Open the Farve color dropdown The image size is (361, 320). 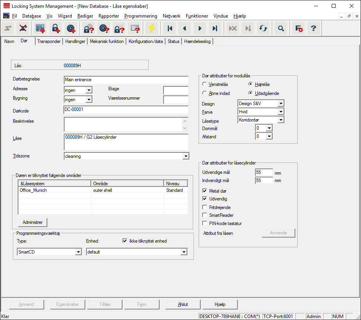click(280, 112)
